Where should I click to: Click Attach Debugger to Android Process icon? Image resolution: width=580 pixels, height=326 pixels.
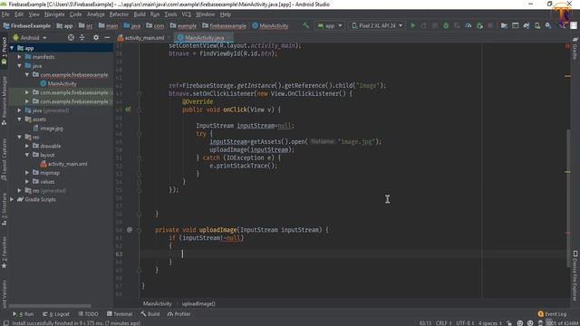pyautogui.click(x=479, y=25)
